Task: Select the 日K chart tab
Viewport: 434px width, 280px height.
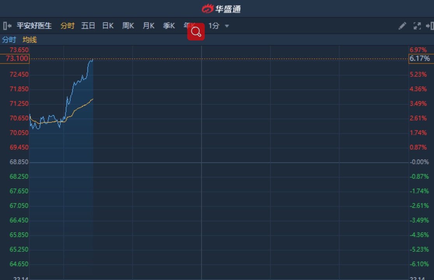Action: 108,26
